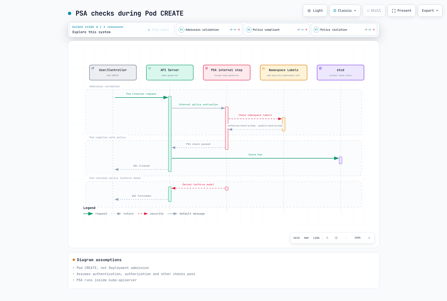This screenshot has height=301, width=447.
Task: Open the Classic style dropdown
Action: tap(345, 11)
